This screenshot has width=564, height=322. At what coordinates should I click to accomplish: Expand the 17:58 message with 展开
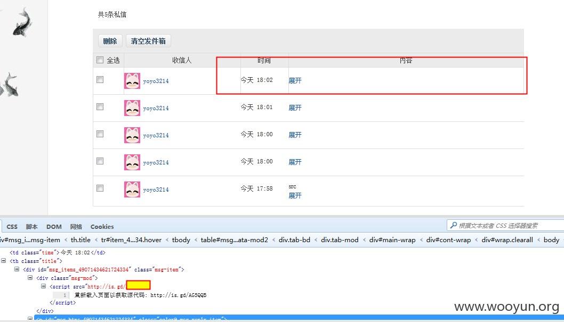click(295, 196)
